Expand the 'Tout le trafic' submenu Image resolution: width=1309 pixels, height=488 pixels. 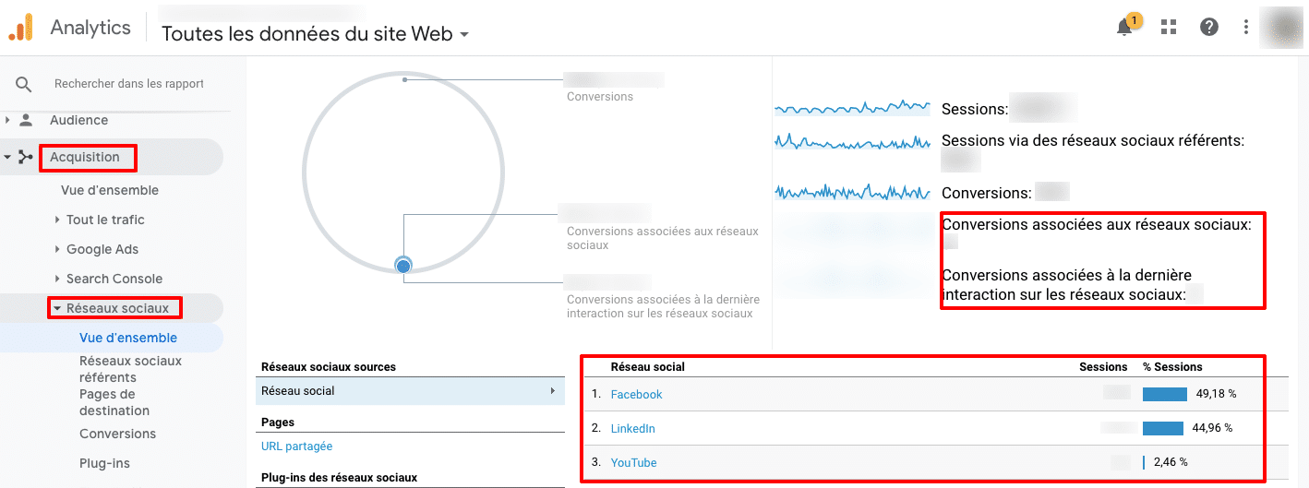(x=57, y=220)
